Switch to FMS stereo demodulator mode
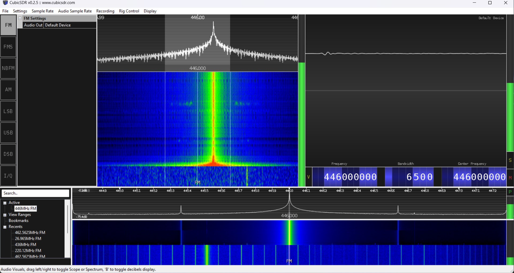The image size is (514, 273). [8, 47]
